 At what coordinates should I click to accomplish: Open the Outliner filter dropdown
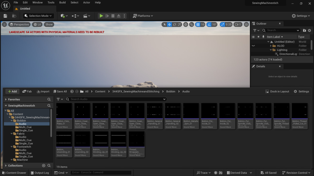(x=256, y=31)
